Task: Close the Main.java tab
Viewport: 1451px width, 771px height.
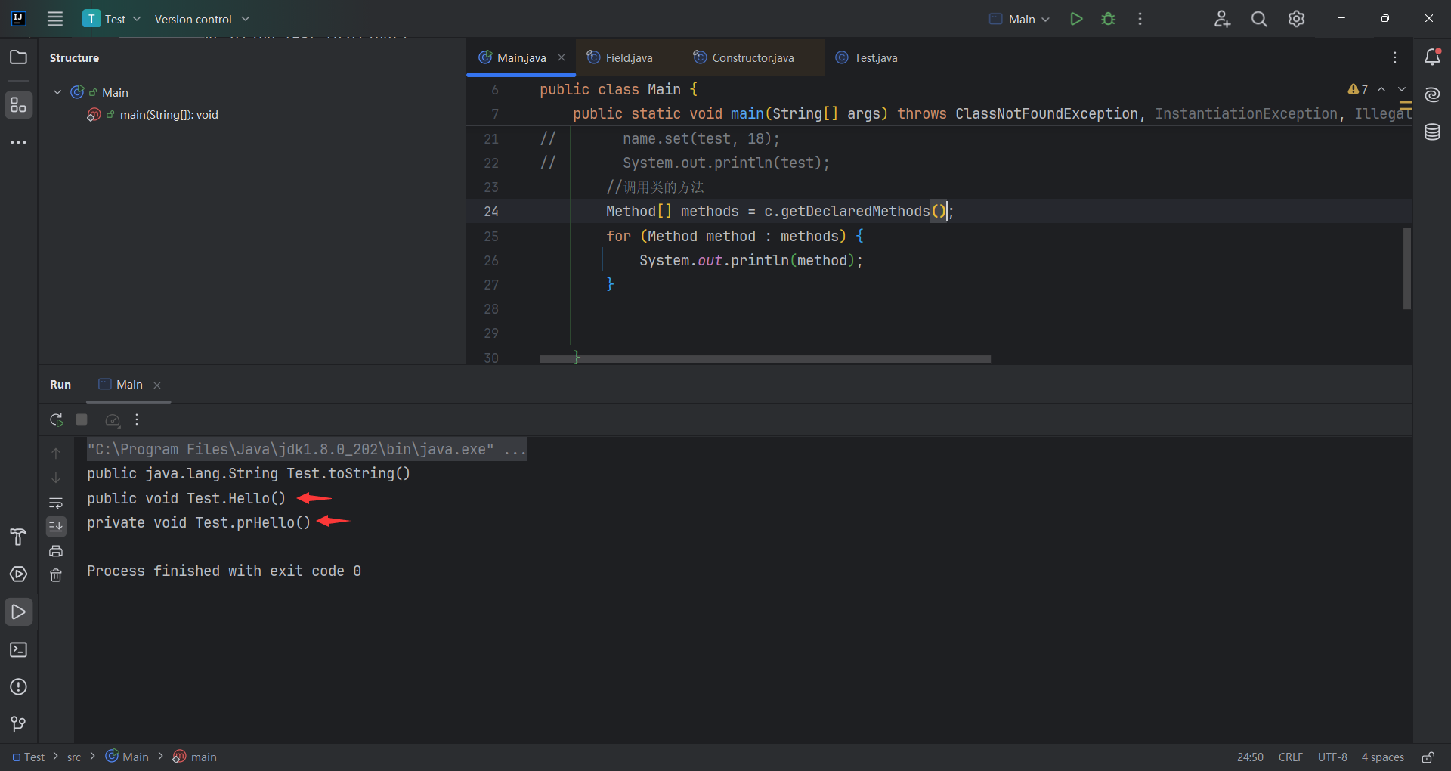Action: pyautogui.click(x=562, y=57)
